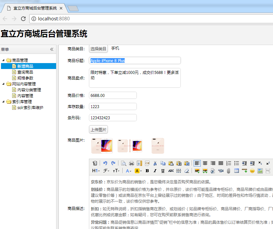Paste from Word icon
Image resolution: width=273 pixels, height=229 pixels.
(x=187, y=163)
